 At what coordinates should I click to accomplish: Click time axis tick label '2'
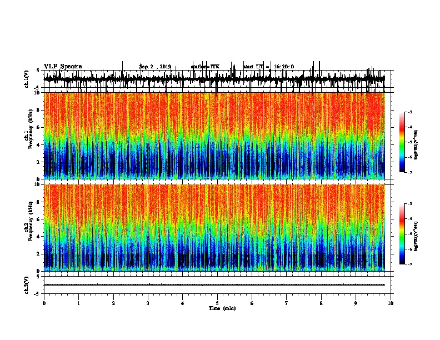(x=113, y=303)
